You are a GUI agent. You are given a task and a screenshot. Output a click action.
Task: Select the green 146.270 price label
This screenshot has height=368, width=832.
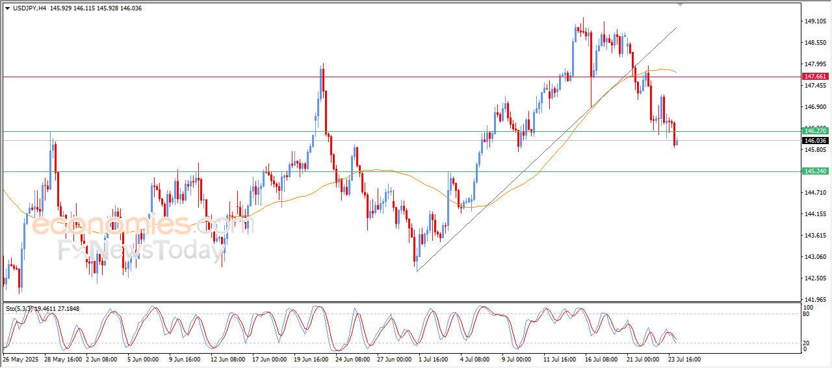coord(815,131)
